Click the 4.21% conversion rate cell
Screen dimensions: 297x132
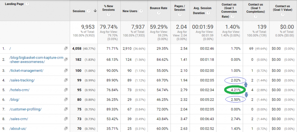(x=236, y=90)
